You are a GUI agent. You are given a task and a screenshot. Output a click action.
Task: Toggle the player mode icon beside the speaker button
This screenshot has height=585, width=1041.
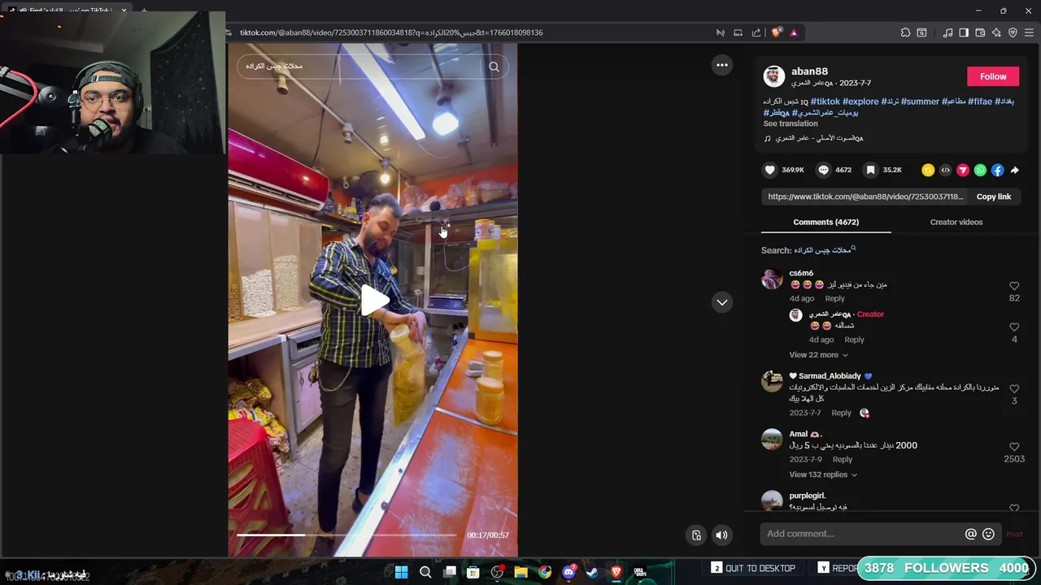(696, 535)
